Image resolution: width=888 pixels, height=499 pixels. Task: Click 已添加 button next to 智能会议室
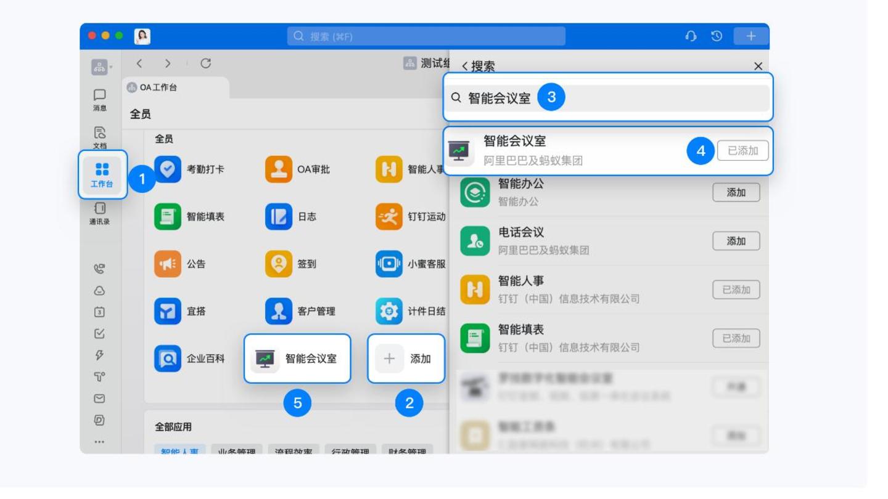pyautogui.click(x=743, y=151)
